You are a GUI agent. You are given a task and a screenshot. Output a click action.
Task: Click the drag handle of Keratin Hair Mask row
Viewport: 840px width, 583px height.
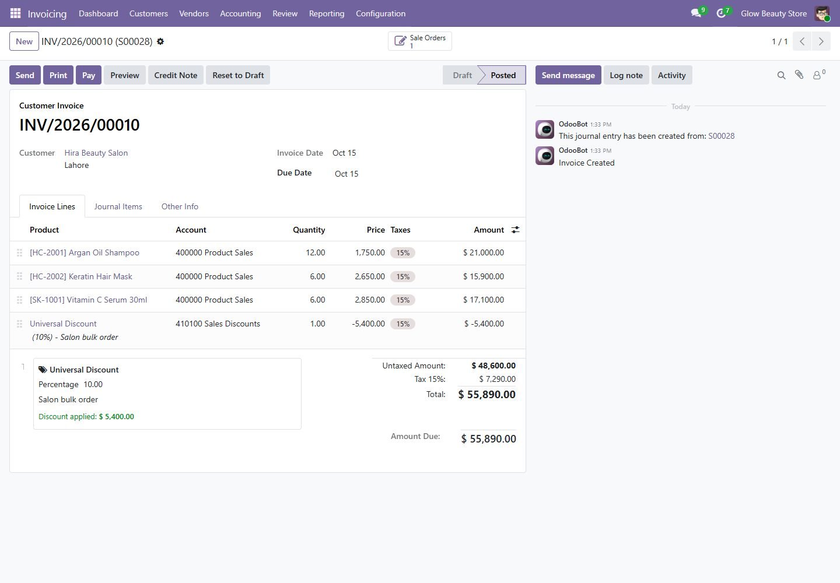(x=19, y=276)
